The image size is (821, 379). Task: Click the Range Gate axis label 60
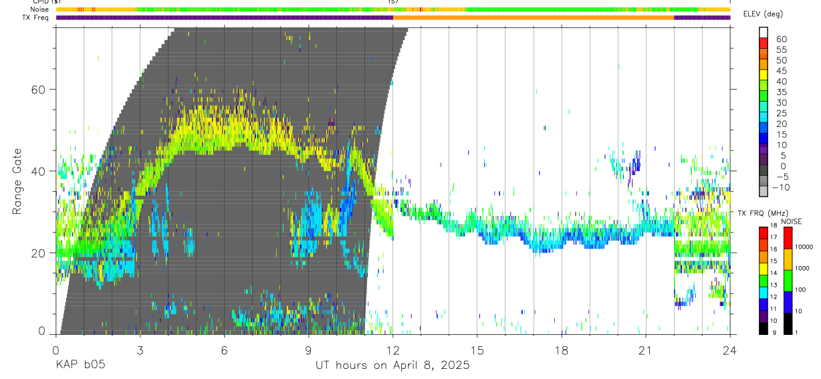[x=40, y=89]
